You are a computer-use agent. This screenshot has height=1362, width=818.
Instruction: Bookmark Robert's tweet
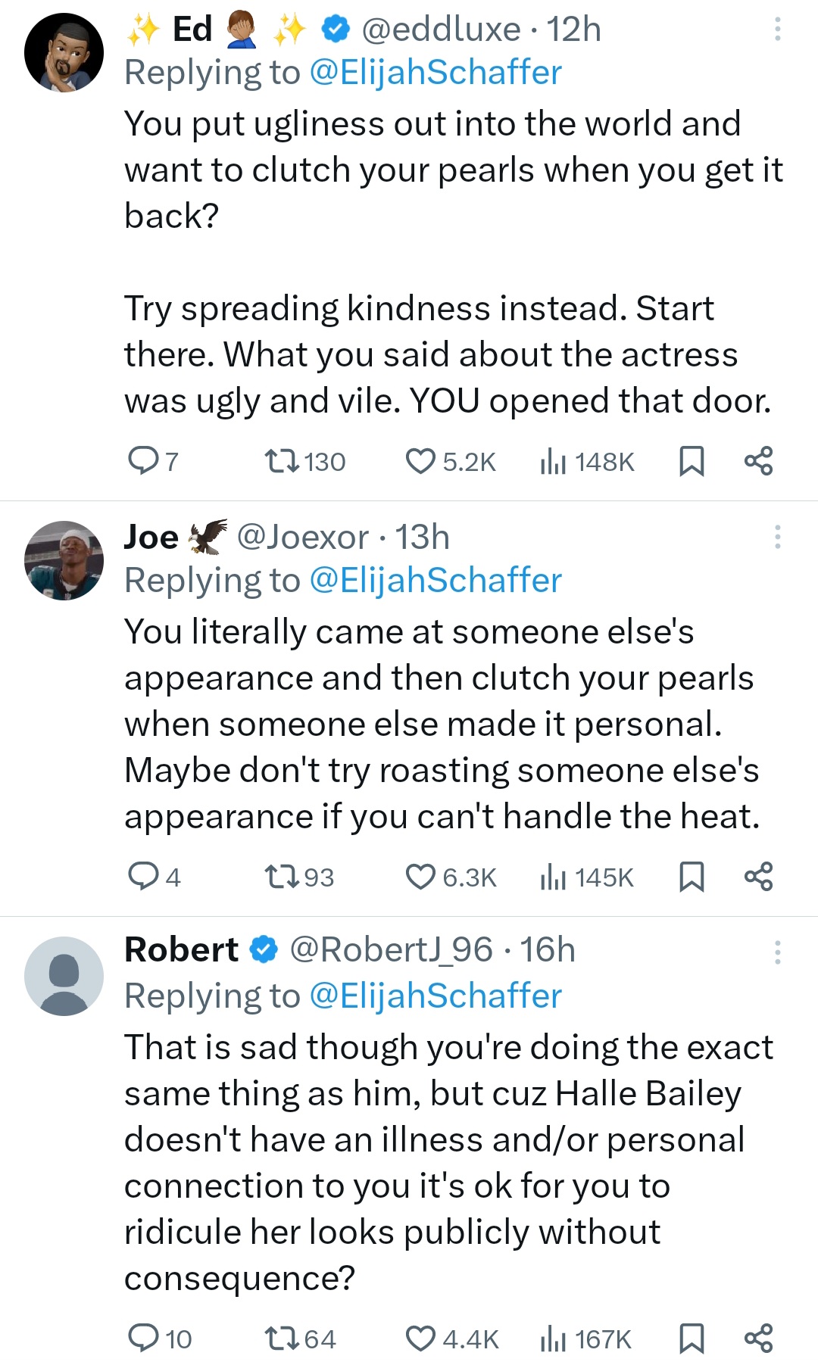692,1339
